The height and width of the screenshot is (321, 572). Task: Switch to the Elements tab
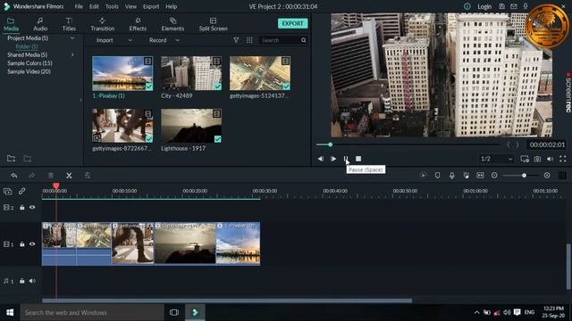click(x=172, y=24)
